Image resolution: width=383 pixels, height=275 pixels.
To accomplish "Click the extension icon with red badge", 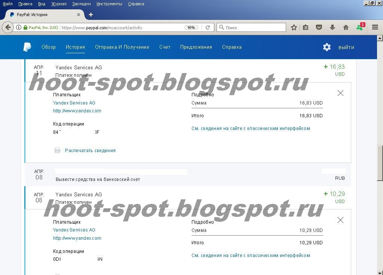I will click(360, 27).
